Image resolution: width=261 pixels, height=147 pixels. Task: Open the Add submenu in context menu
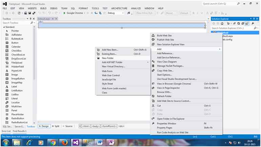(x=186, y=49)
